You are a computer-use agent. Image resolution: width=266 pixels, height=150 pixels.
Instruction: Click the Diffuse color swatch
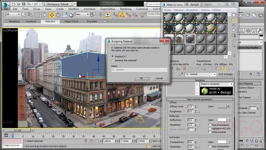[x=222, y=107]
